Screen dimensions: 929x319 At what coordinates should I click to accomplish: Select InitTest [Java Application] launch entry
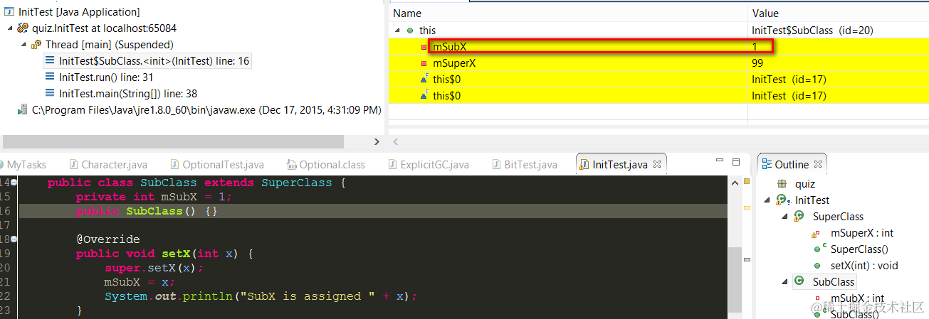click(78, 12)
